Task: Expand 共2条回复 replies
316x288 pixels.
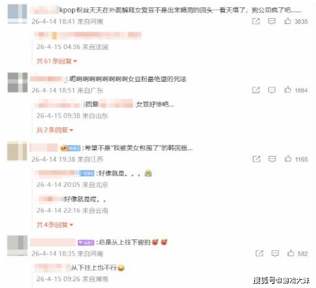Action: tap(54, 130)
